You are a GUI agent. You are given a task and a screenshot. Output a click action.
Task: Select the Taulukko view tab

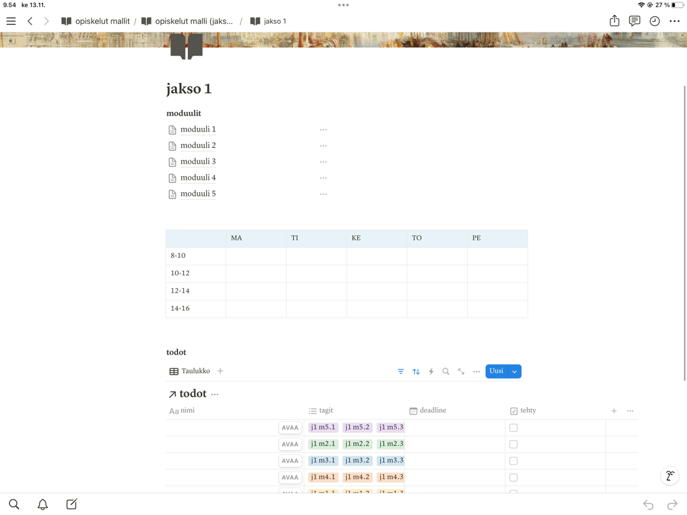click(190, 371)
